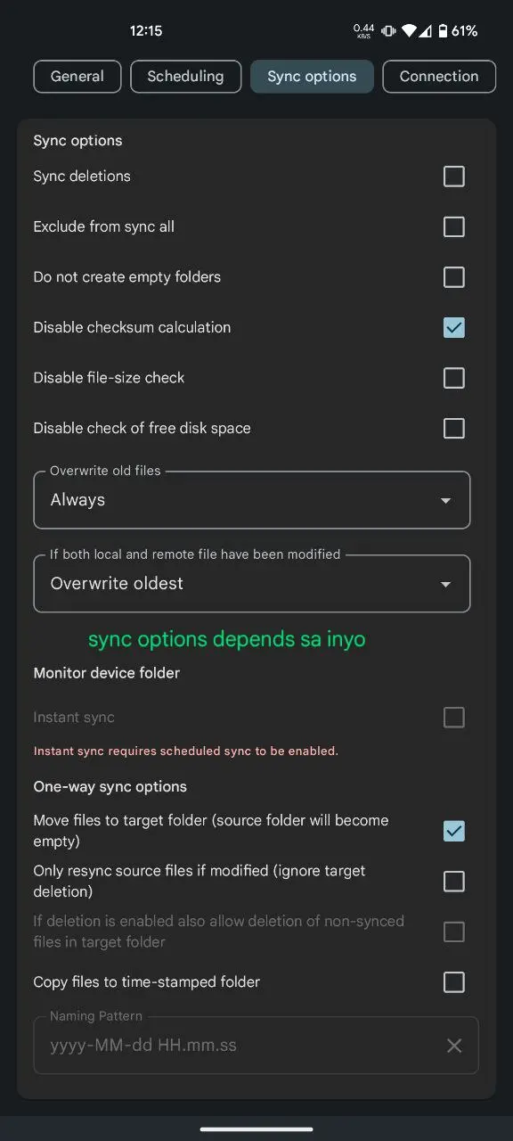Tap the mobile signal icon in status bar

(x=426, y=31)
